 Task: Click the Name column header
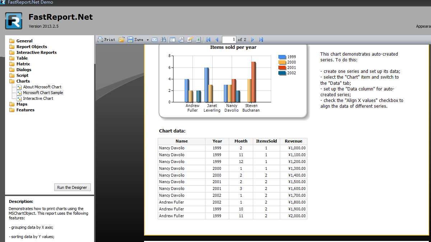(182, 141)
